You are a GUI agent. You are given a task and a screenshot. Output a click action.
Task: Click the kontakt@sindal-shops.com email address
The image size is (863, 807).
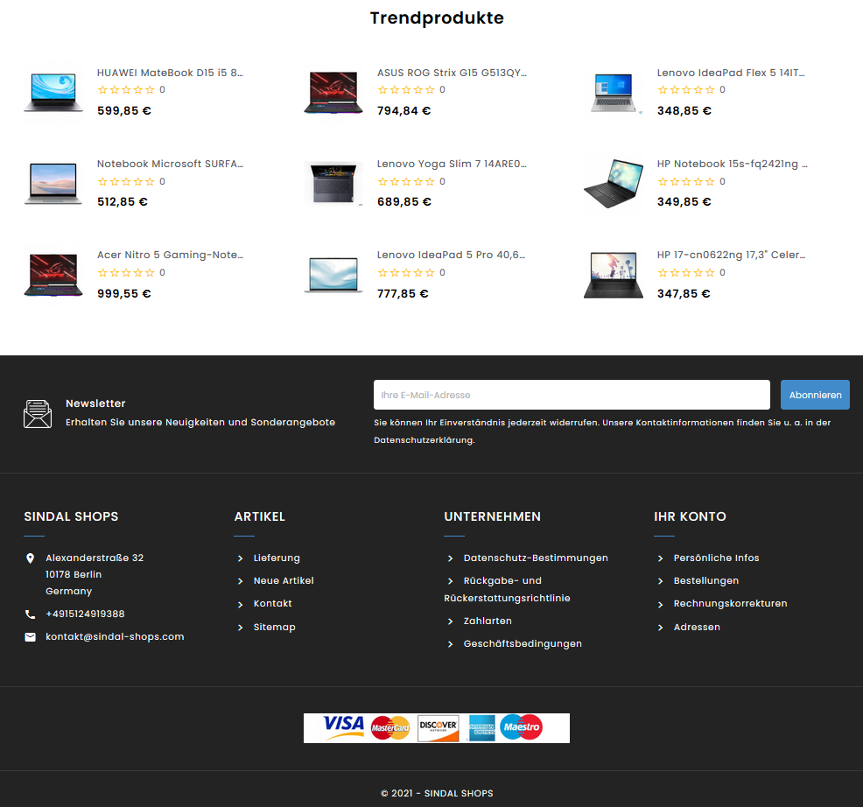(115, 637)
